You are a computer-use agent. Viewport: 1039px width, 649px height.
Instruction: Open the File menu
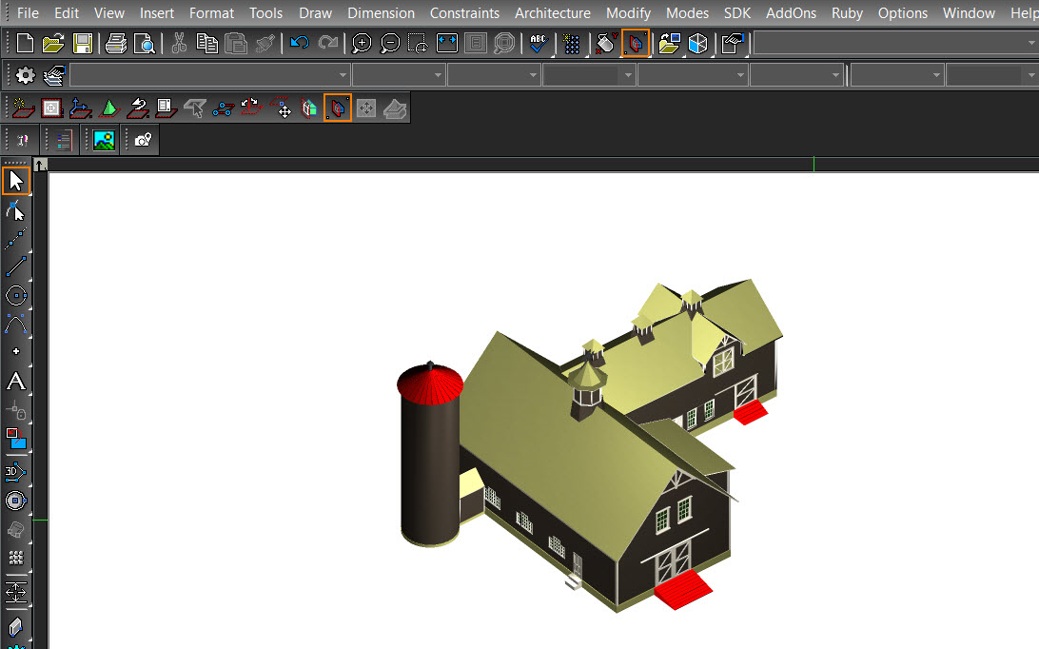pos(28,13)
